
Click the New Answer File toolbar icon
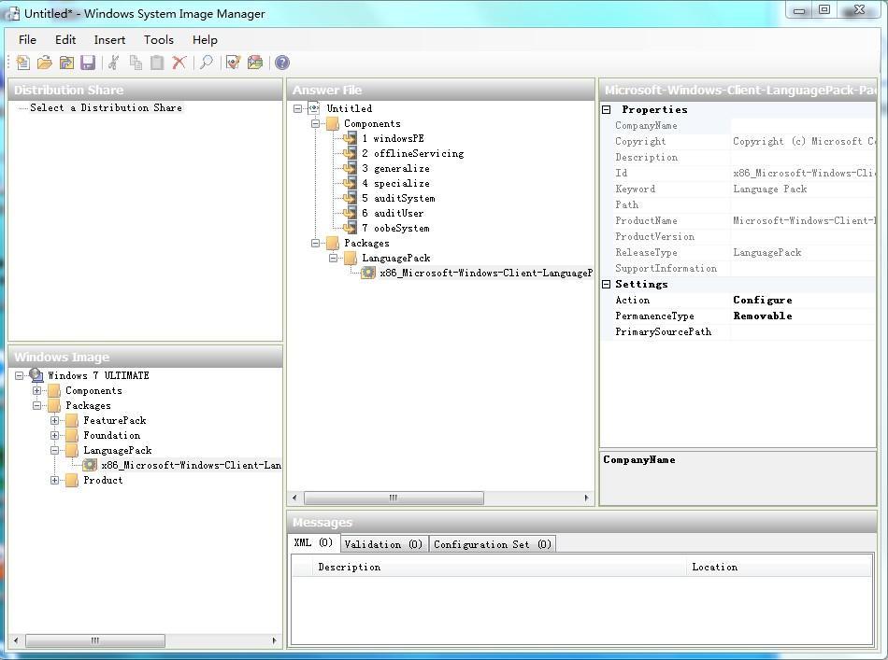[23, 63]
